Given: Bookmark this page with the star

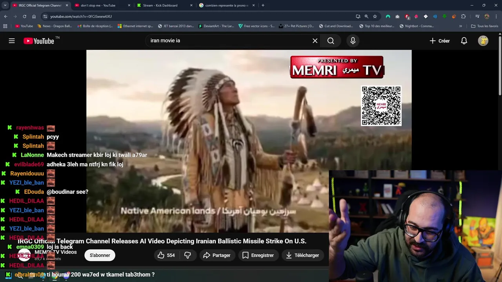Looking at the screenshot, I should point(375,16).
